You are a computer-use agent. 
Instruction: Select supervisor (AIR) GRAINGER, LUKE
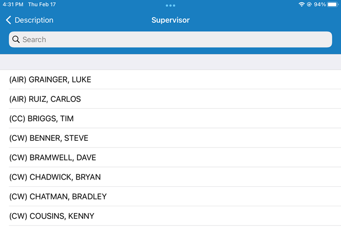coord(50,79)
